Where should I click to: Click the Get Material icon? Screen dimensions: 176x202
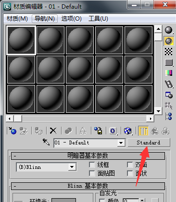[x=13, y=131]
